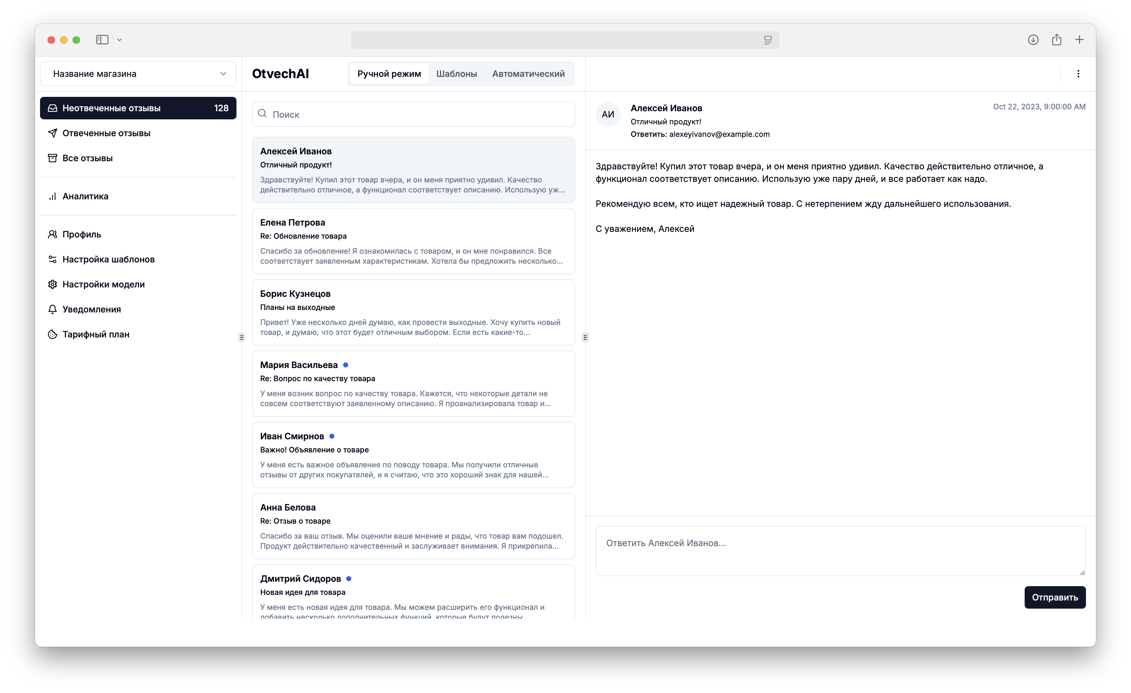This screenshot has width=1131, height=693.
Task: Click the inbox icon beside Неотвеченные отзывы
Action: point(52,108)
